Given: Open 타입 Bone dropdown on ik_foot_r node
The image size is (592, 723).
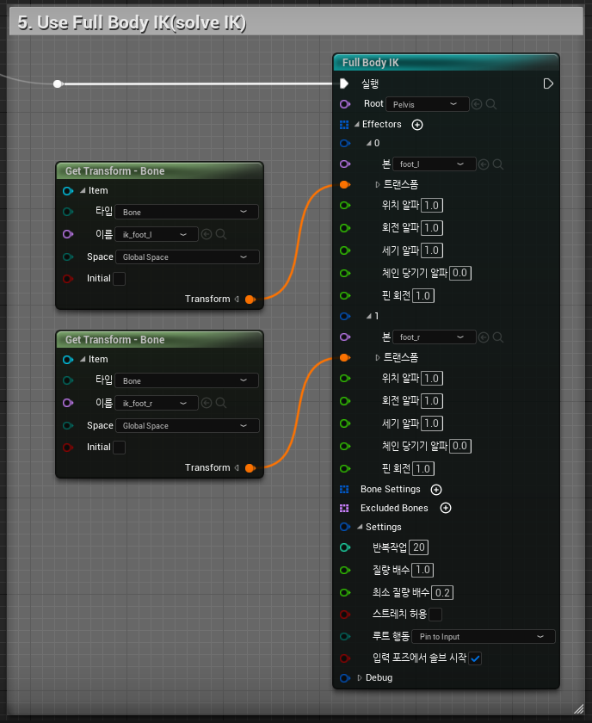Looking at the screenshot, I should (x=187, y=380).
